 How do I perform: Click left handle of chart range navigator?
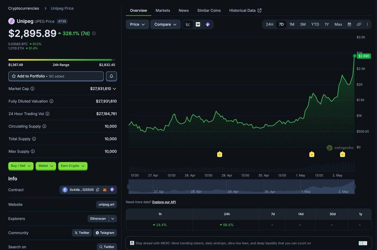(128, 187)
